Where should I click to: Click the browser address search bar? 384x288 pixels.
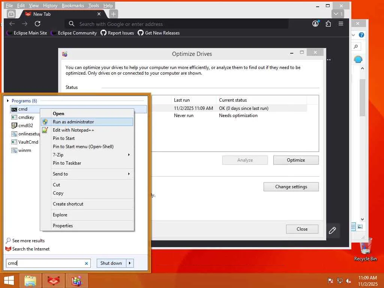pos(176,24)
